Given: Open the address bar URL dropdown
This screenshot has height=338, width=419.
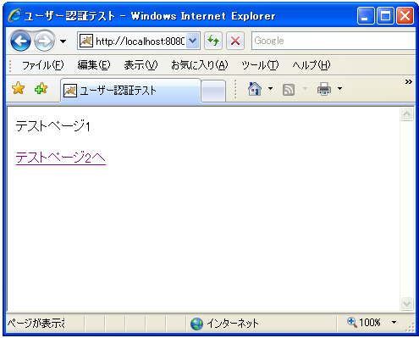Looking at the screenshot, I should (193, 41).
